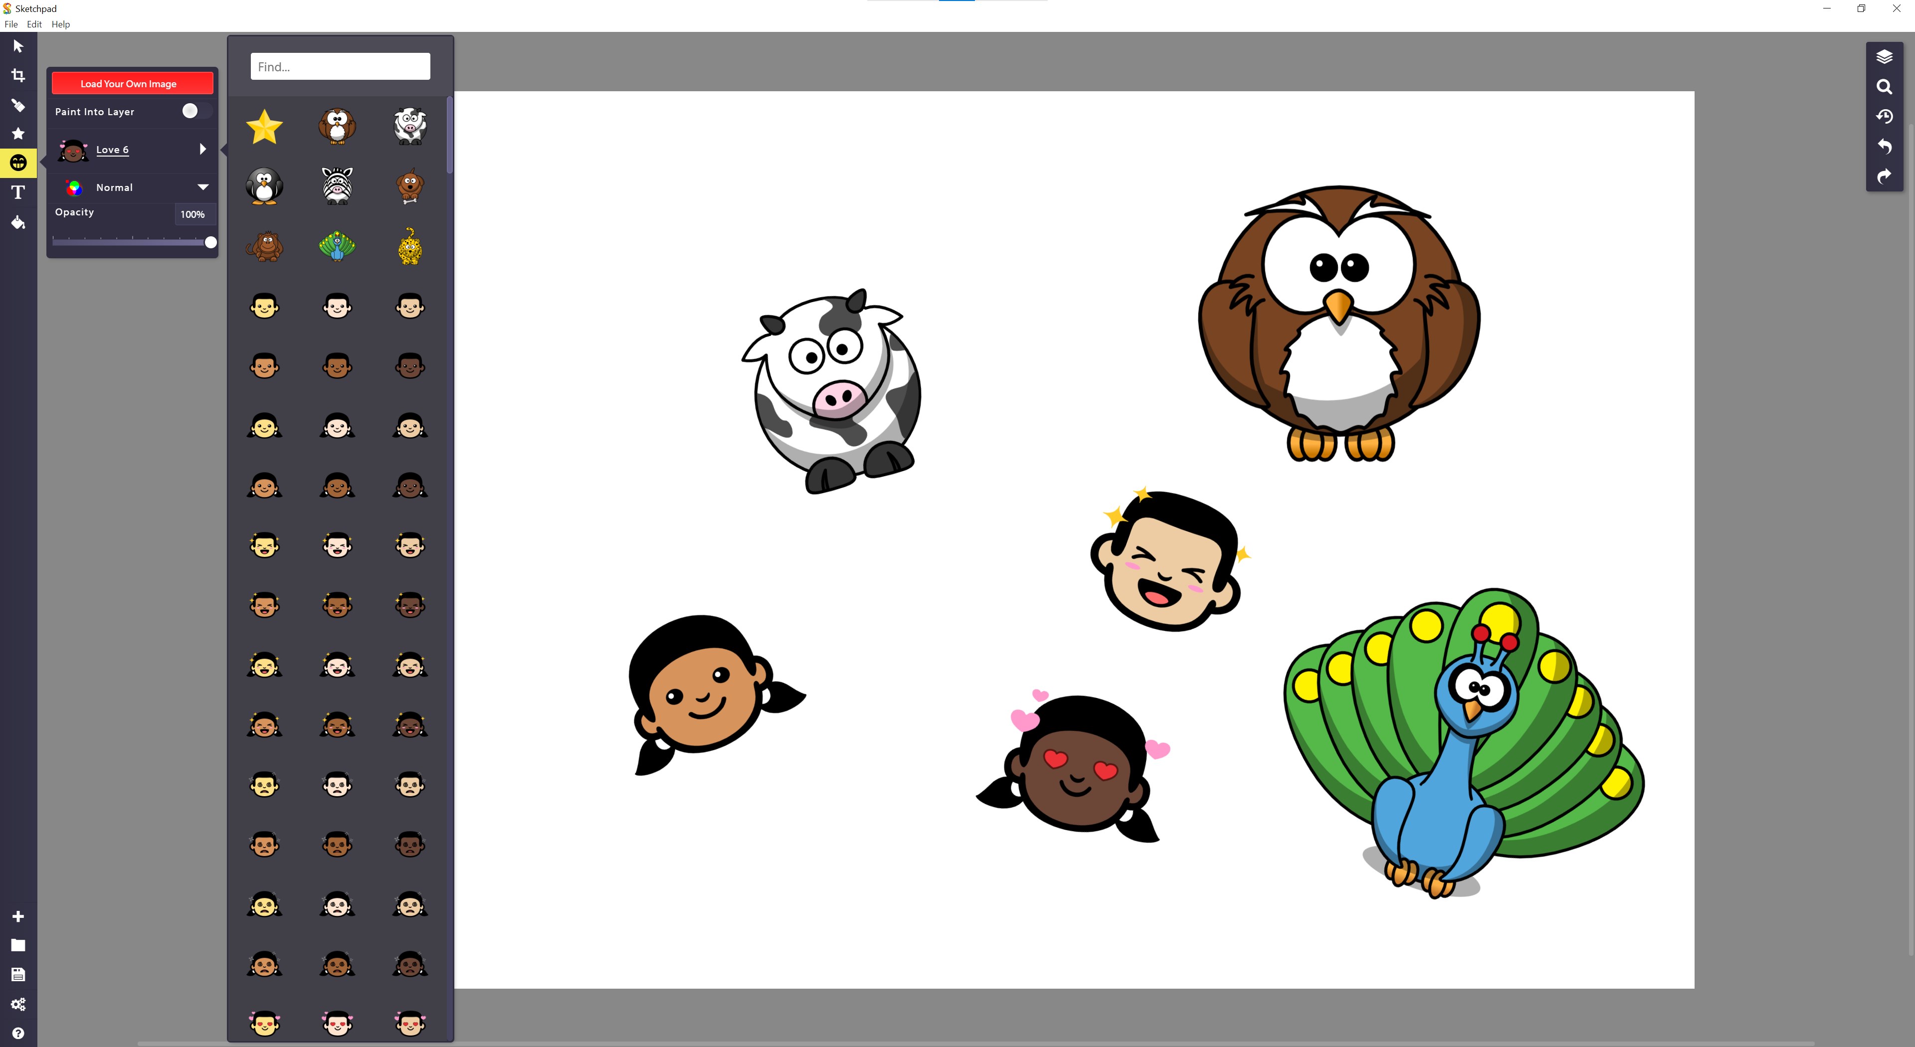Select the star clipart thumbnail

pos(265,126)
